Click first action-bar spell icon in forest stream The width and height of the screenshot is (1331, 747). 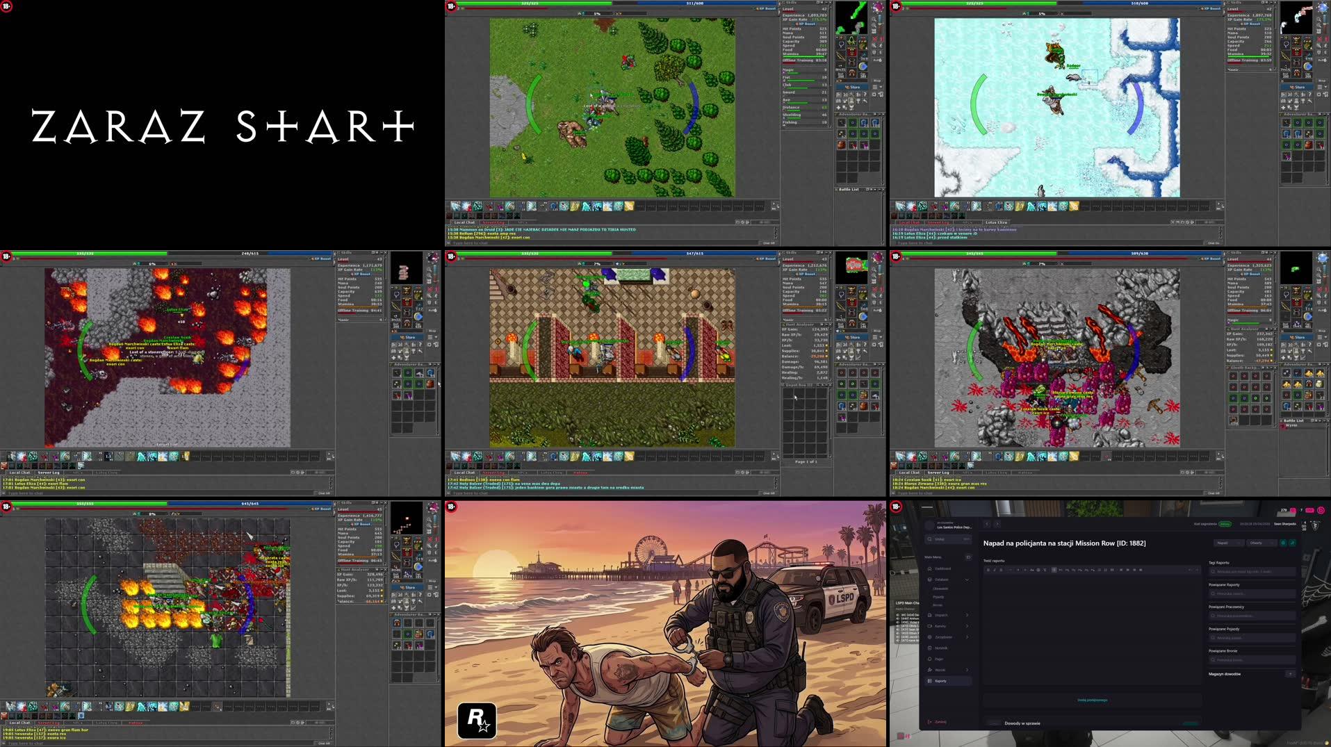(455, 206)
